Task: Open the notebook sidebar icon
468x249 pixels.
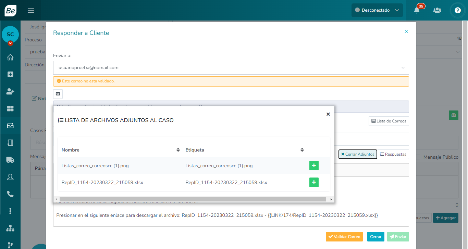Action: pyautogui.click(x=10, y=143)
